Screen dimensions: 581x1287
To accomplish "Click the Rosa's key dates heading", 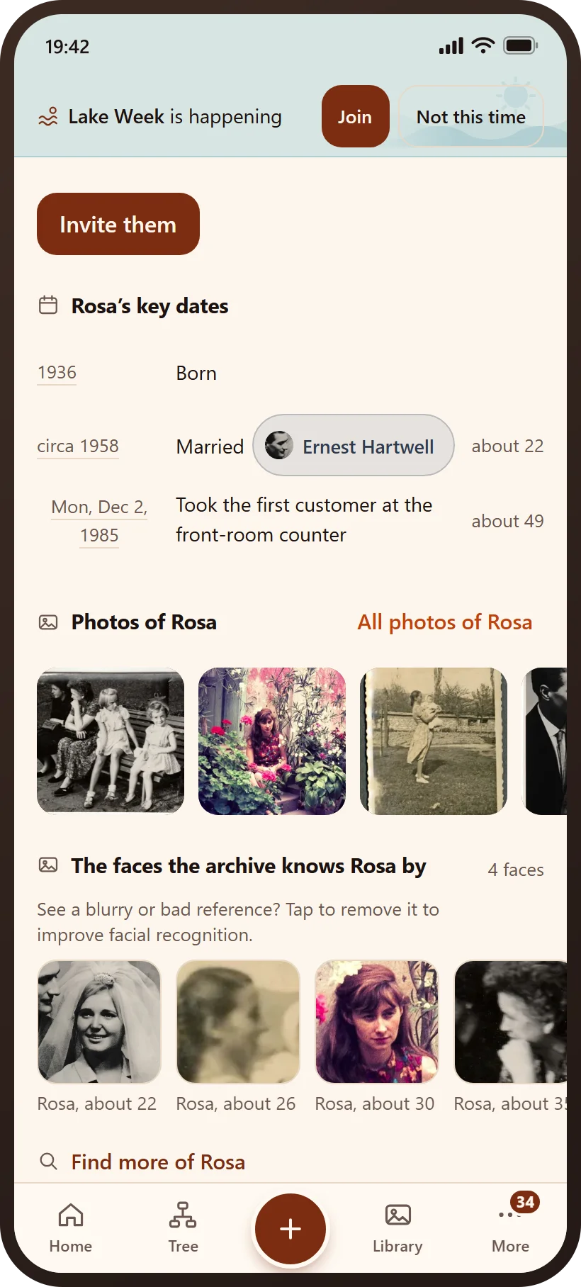I will click(150, 306).
